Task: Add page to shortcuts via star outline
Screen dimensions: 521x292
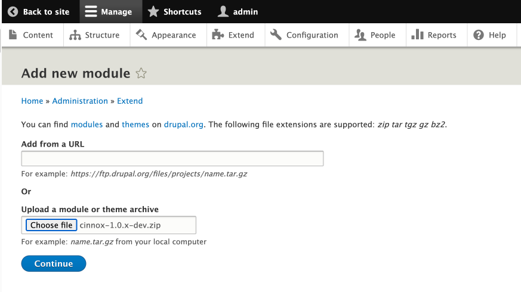Action: point(141,73)
